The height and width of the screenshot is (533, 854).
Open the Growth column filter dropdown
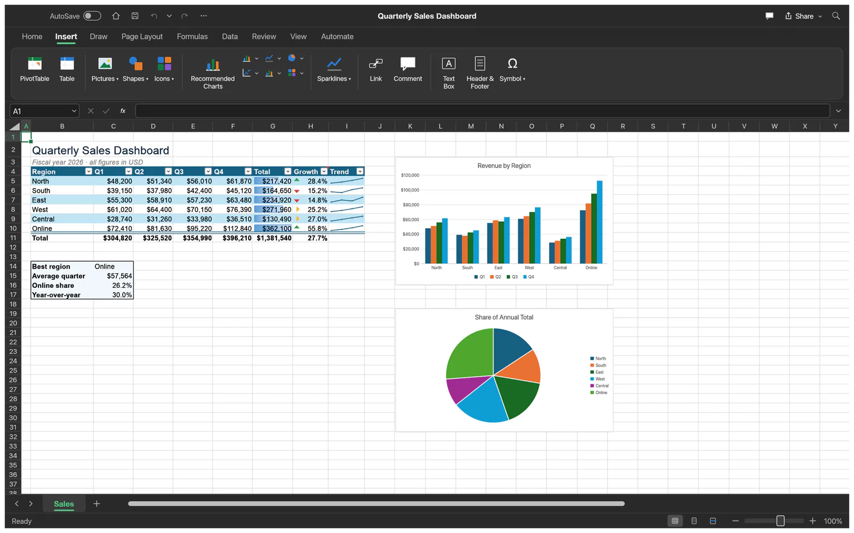point(324,172)
